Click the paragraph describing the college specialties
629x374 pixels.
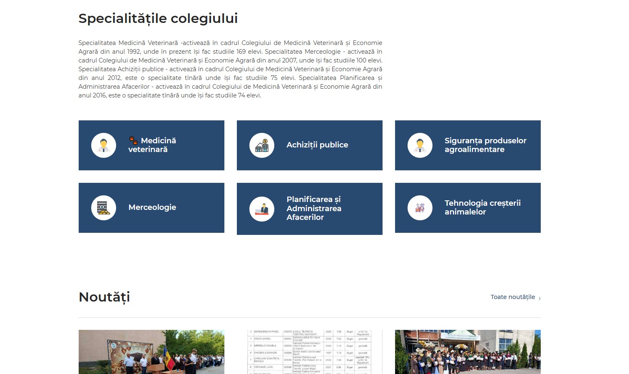230,69
